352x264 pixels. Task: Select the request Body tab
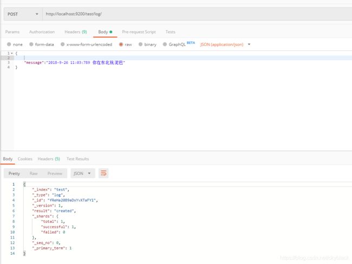(x=105, y=32)
